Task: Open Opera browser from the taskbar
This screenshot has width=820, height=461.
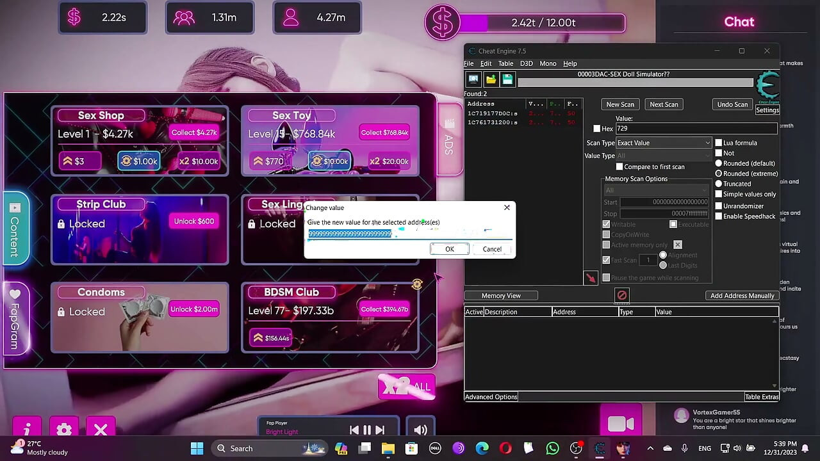Action: pos(505,448)
